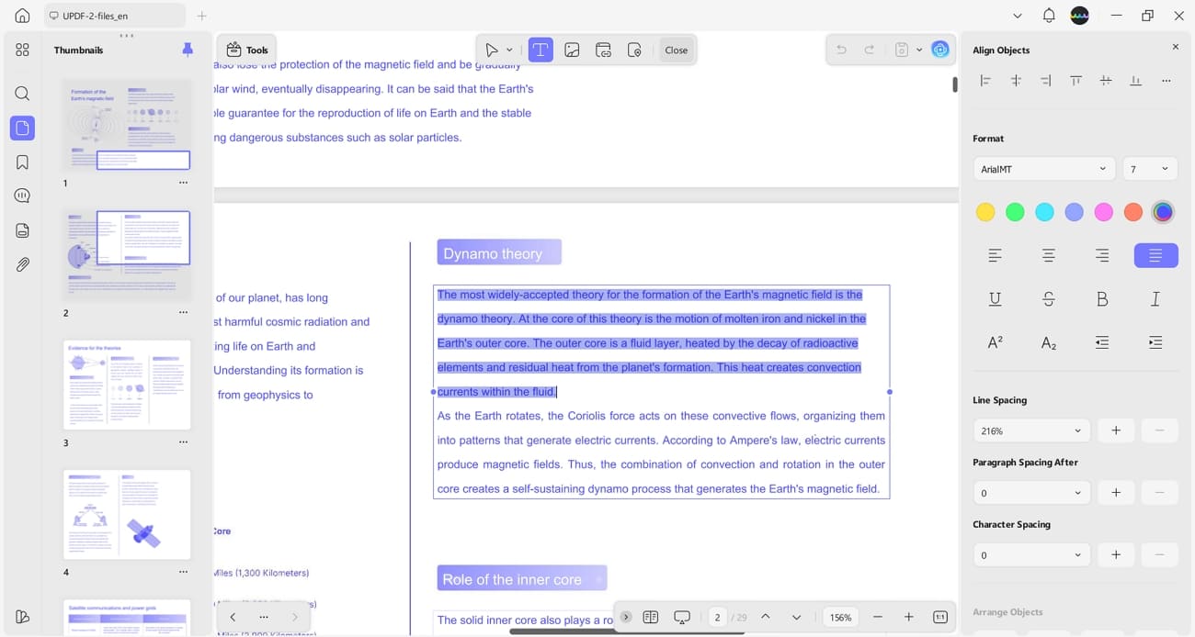
Task: Click Close to exit the editing toolbar
Action: 676,50
